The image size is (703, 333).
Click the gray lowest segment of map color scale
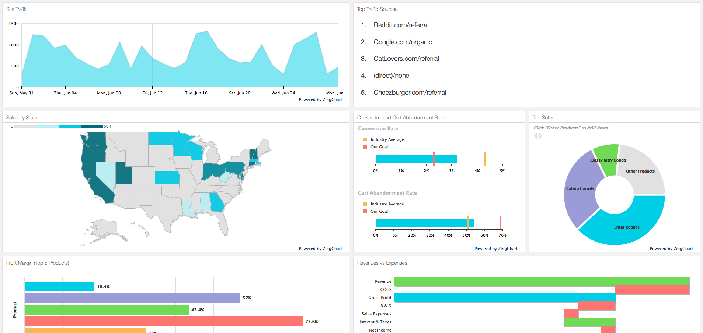25,126
